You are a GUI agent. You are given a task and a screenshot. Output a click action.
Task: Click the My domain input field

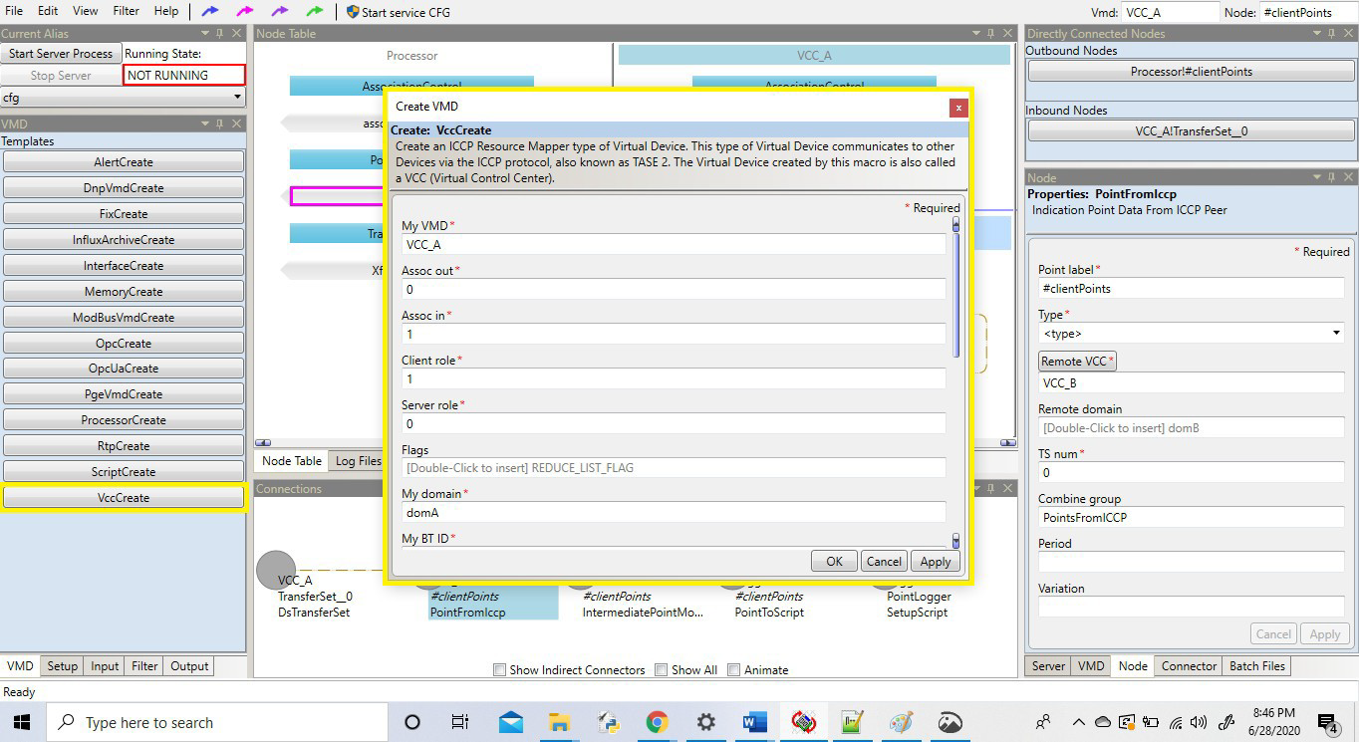(674, 512)
